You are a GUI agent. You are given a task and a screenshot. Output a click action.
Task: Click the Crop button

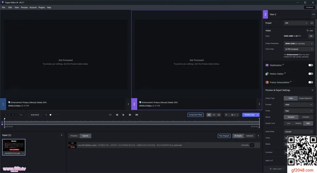(x=310, y=31)
